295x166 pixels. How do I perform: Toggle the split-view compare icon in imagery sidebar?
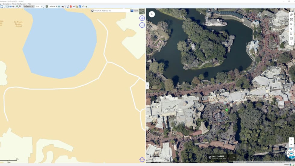(x=291, y=38)
